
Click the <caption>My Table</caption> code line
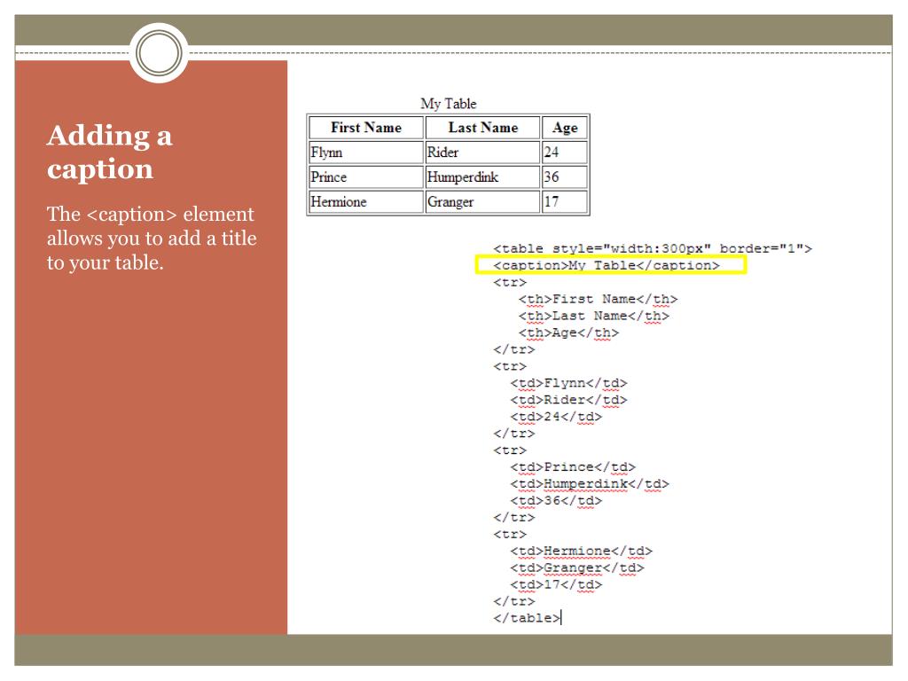click(x=607, y=265)
